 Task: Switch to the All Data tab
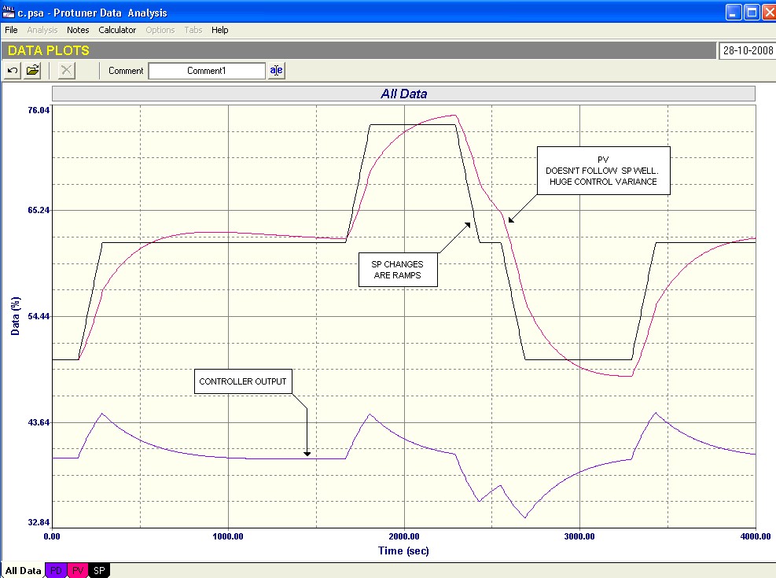pos(23,570)
